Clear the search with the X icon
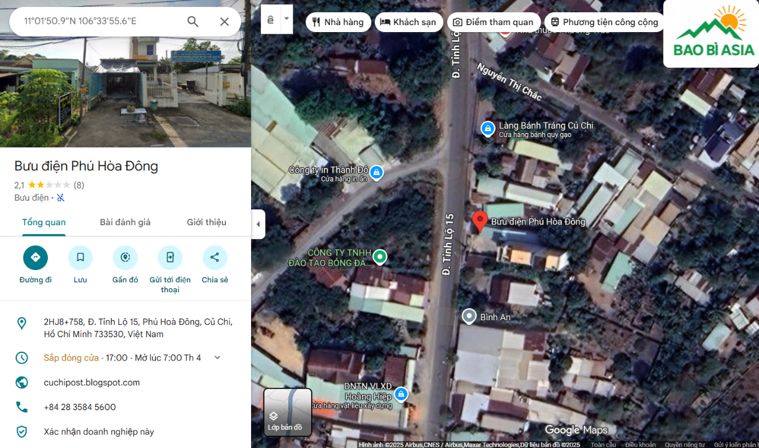 (224, 22)
